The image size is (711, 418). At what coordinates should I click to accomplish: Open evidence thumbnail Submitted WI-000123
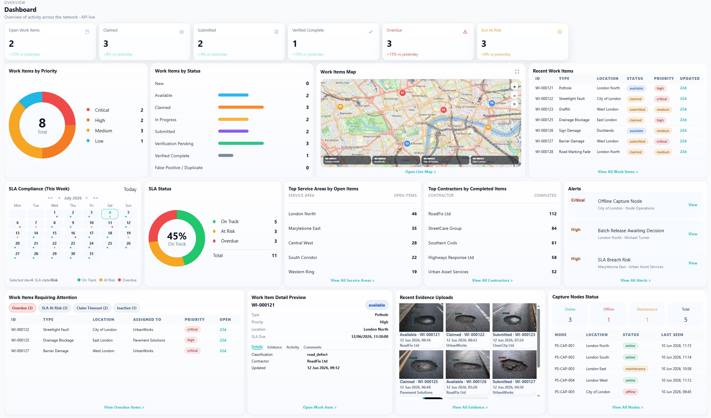pos(514,317)
